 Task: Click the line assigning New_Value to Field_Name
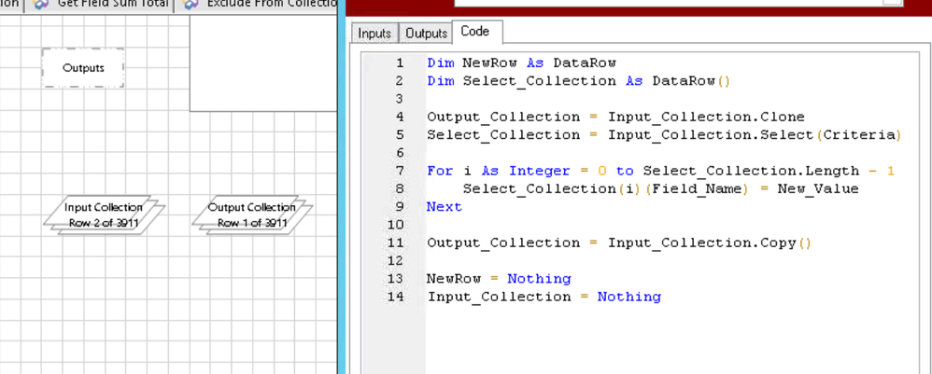[660, 188]
